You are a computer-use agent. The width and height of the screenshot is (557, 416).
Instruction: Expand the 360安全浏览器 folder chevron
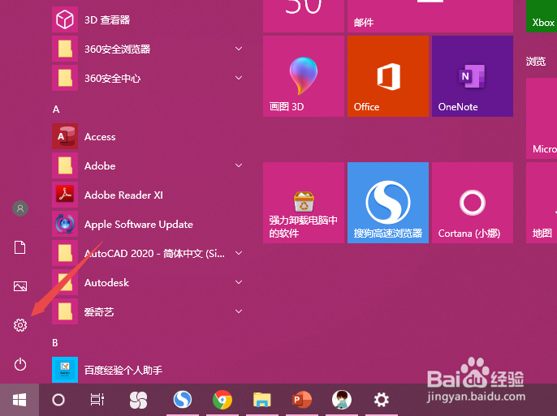pos(239,49)
